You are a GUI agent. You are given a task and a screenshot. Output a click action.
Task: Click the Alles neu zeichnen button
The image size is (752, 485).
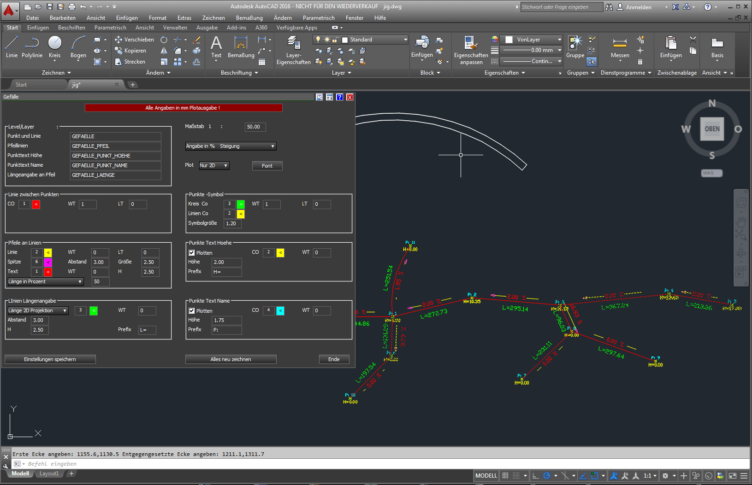pyautogui.click(x=231, y=359)
